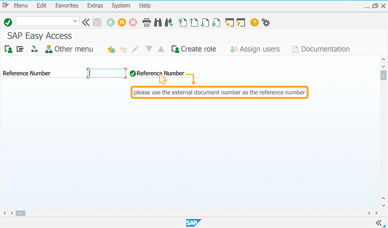Viewport: 388px width, 228px height.
Task: Click scroll down arrow at bottom right
Action: pyautogui.click(x=383, y=206)
